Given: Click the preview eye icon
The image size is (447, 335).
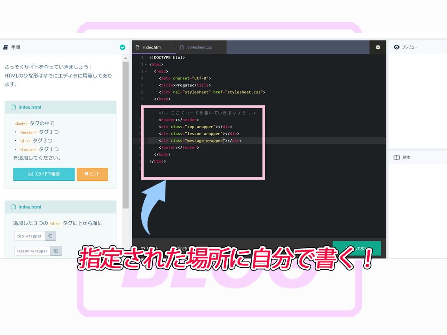Looking at the screenshot, I should coord(397,47).
